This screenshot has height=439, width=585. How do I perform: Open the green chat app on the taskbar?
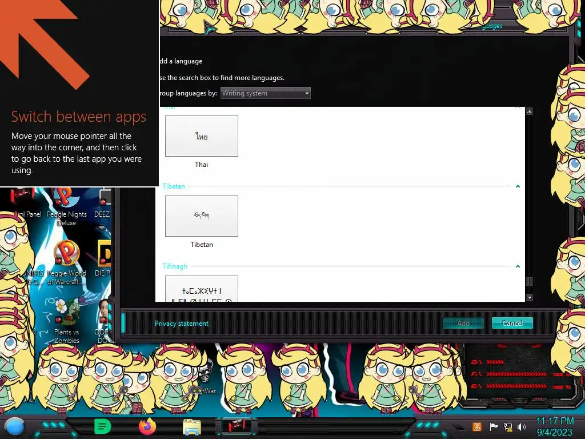103,426
